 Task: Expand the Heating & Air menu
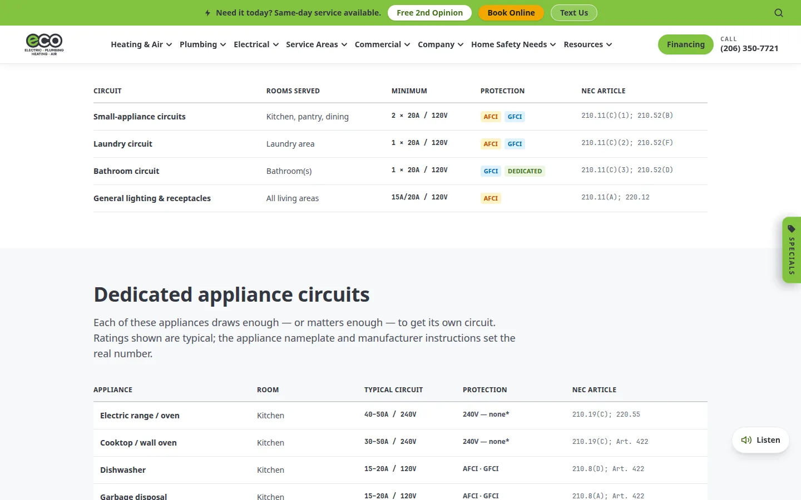[141, 44]
